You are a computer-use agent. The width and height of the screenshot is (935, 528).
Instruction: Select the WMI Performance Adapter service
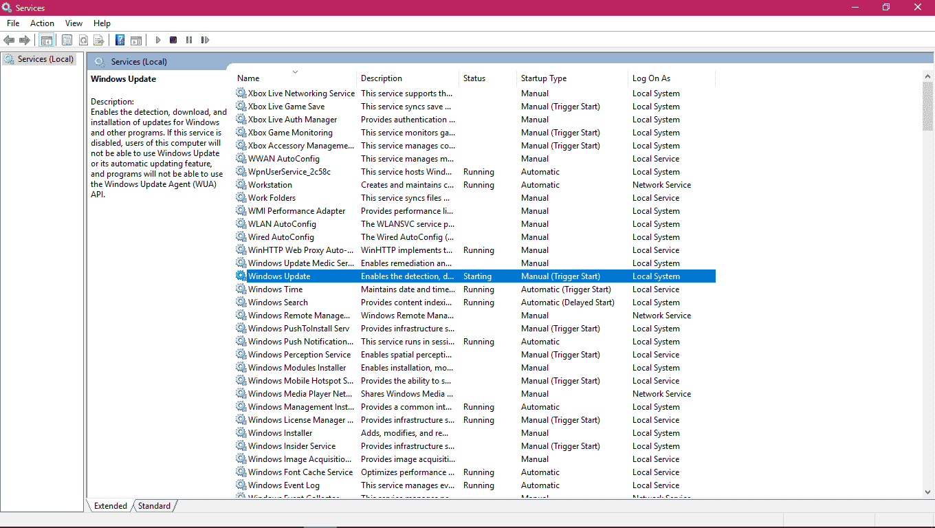pos(475,211)
